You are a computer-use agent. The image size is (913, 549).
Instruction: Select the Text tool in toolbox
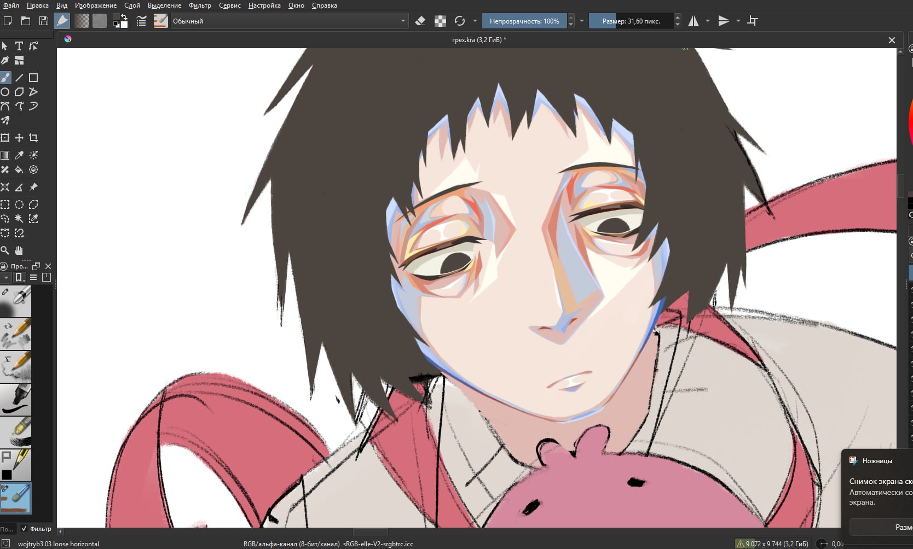(19, 46)
